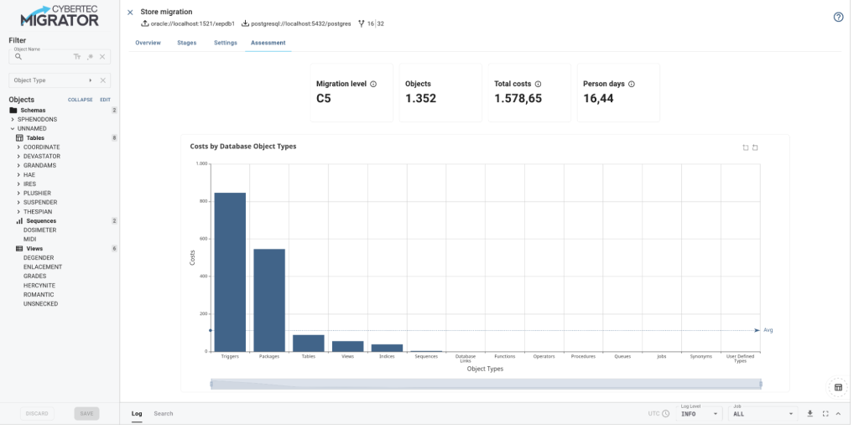Viewport: 859px width, 429px height.
Task: Click the COLLAPSE link in Objects panel
Action: point(80,100)
